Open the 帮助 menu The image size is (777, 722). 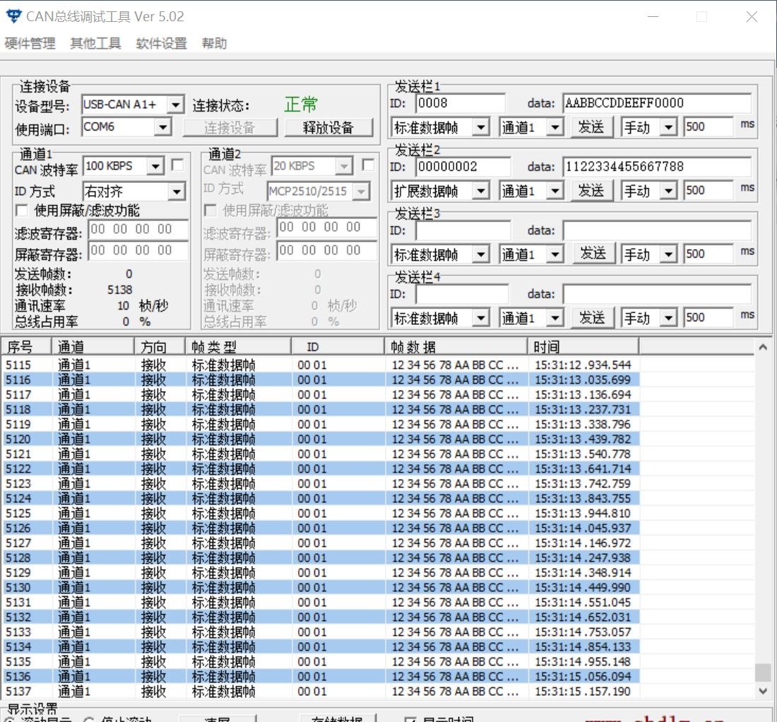coord(214,44)
